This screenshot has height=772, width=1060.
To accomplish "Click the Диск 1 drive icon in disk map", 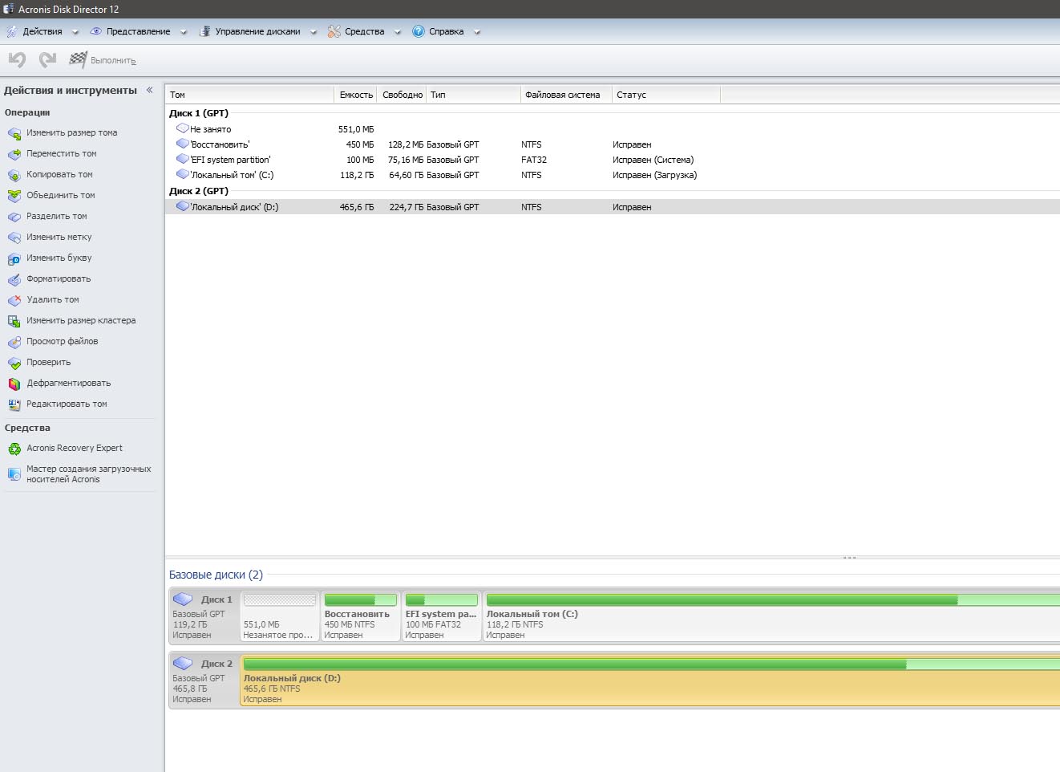I will coord(183,599).
